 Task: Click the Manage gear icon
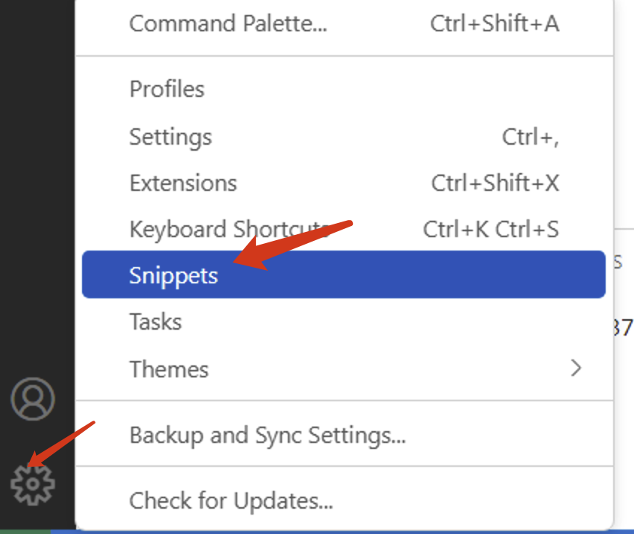click(x=33, y=483)
